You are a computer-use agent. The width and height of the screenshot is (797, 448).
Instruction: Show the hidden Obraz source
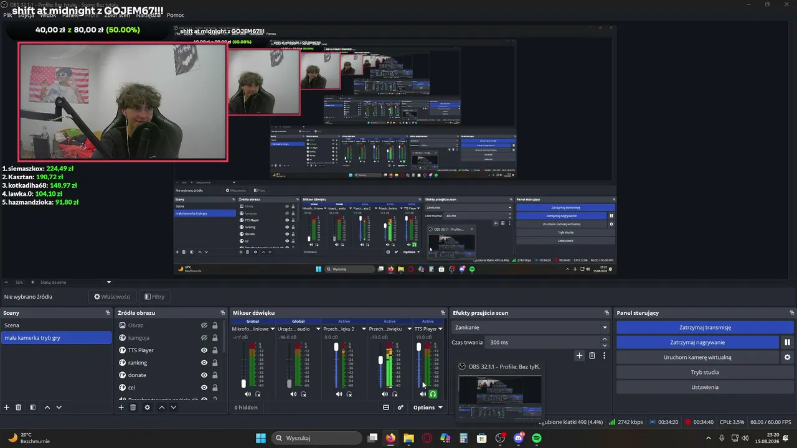click(204, 325)
